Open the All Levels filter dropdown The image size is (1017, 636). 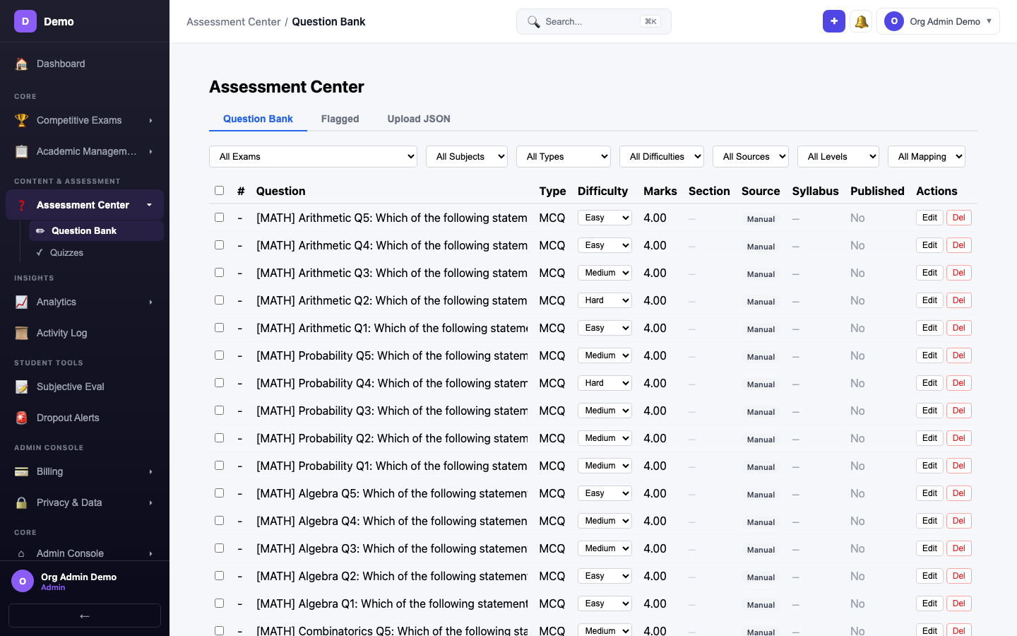838,156
